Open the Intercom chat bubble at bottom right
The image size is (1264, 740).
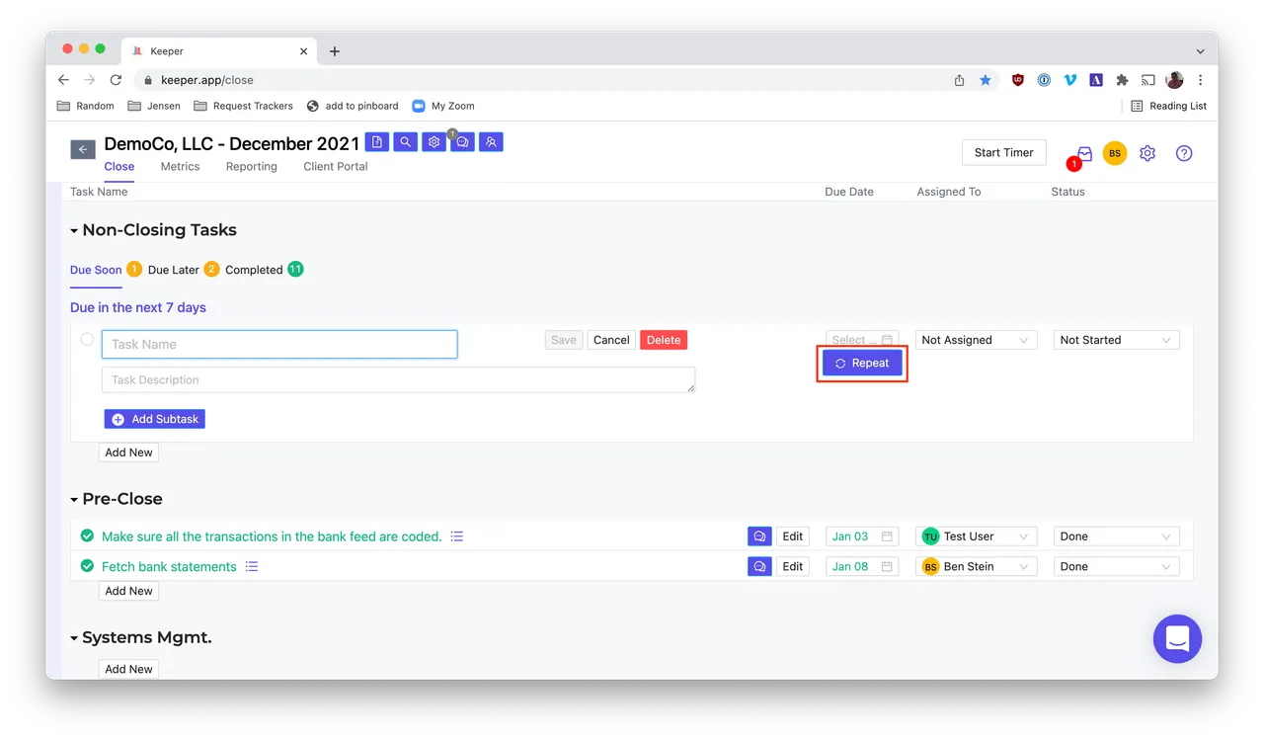tap(1177, 639)
